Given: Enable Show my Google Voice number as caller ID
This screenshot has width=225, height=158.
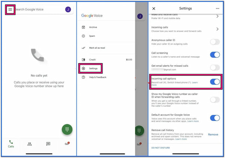Looking at the screenshot, I should [215, 100].
